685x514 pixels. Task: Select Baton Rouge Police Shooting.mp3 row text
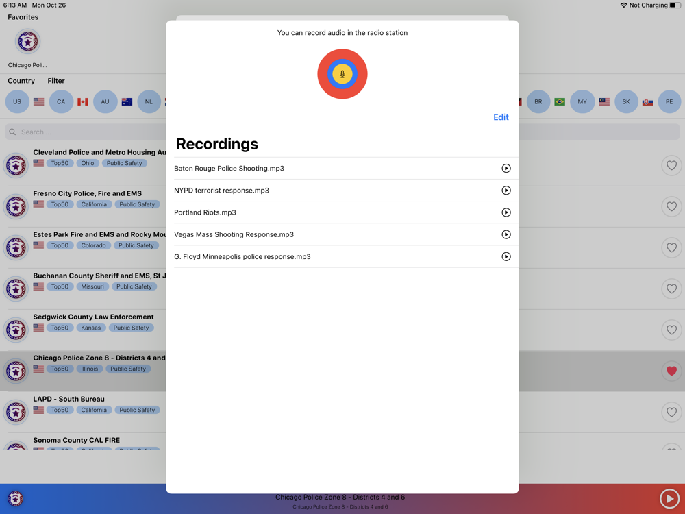[x=229, y=169]
